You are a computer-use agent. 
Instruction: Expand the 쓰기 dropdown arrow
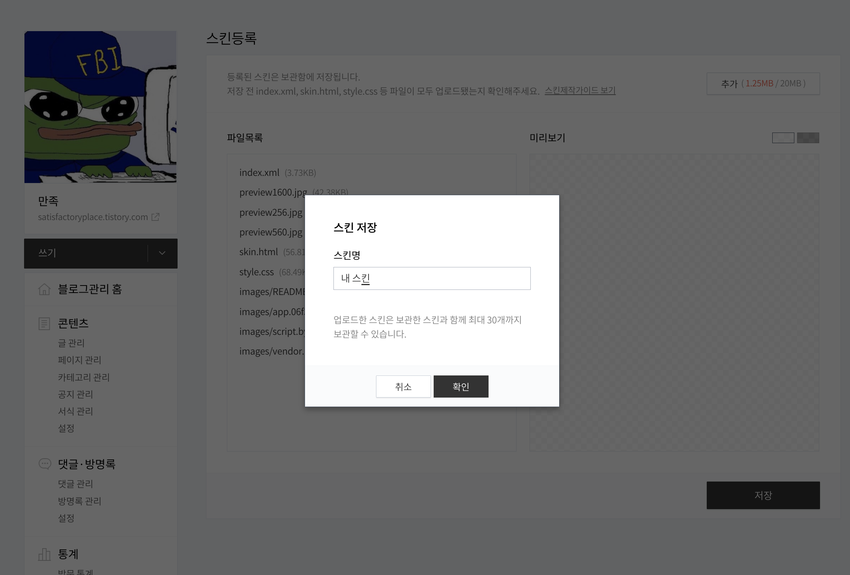click(162, 253)
